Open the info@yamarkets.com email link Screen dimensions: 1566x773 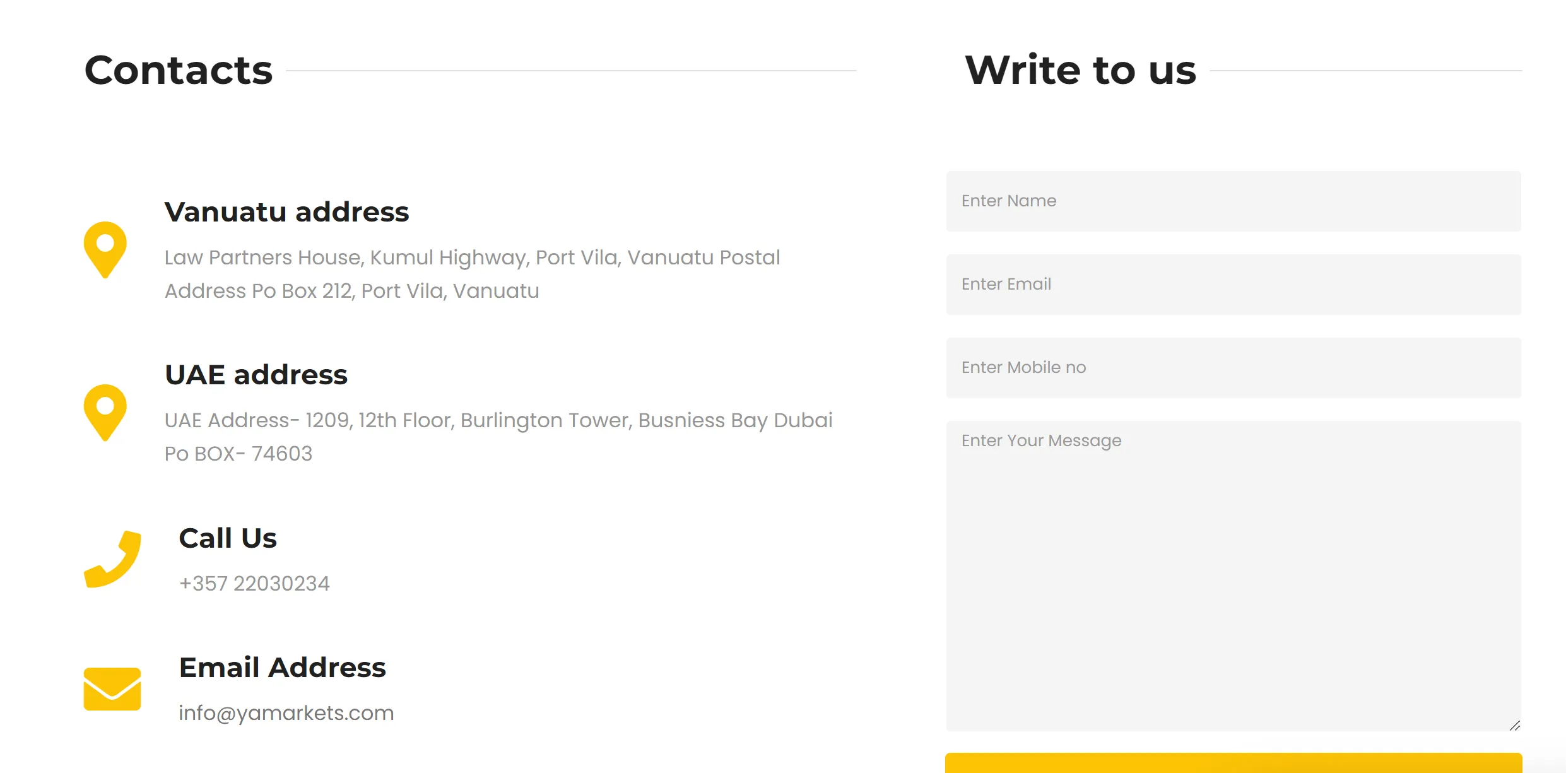tap(286, 713)
